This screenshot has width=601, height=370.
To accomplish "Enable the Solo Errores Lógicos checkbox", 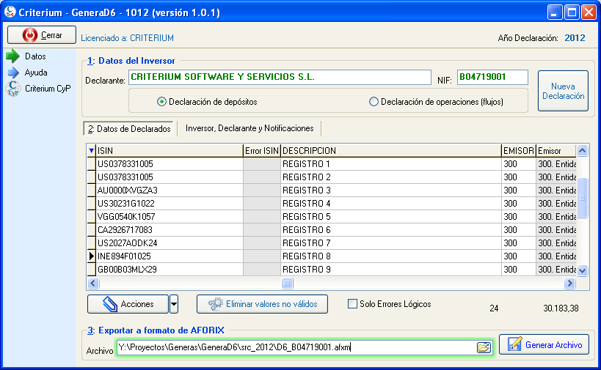I will click(352, 304).
